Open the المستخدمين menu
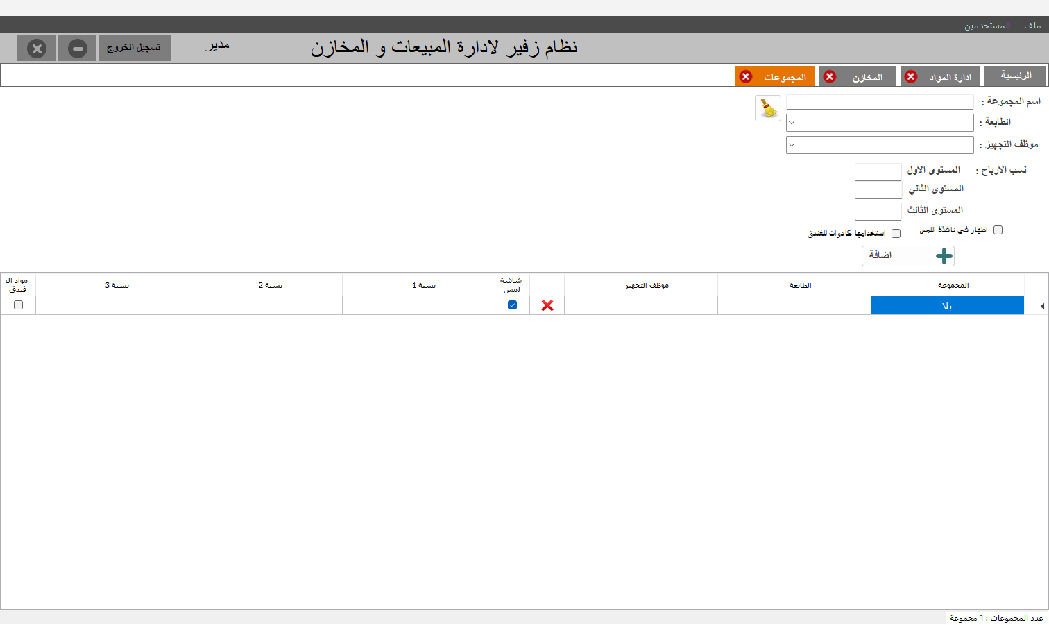Screen dimensions: 1049x625 click(x=987, y=26)
